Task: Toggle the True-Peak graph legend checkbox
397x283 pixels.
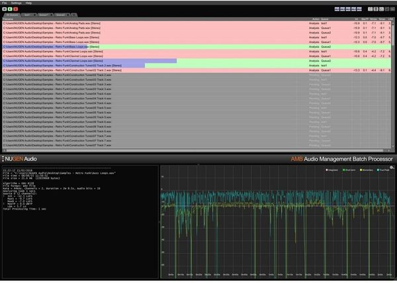Action: 379,171
